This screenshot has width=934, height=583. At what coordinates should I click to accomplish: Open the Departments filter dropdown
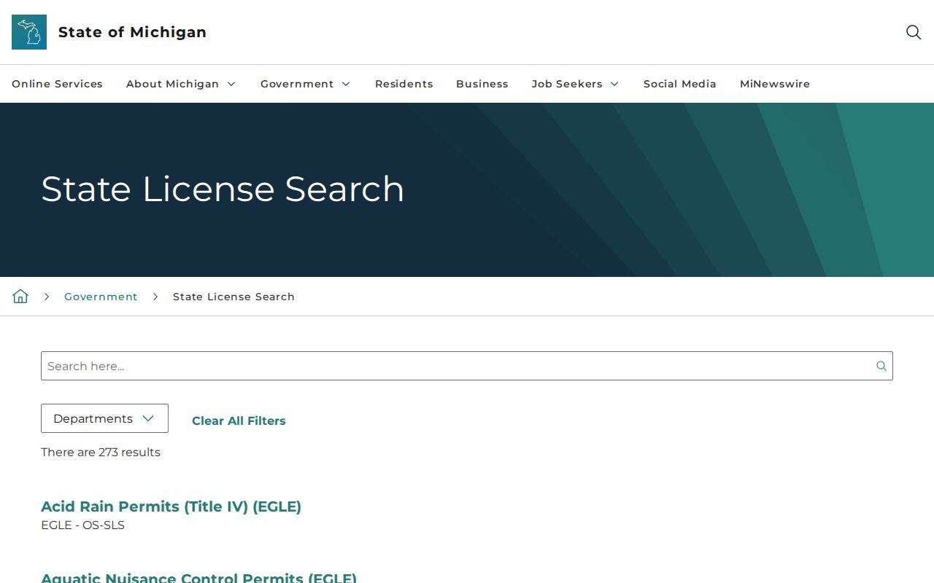(104, 418)
